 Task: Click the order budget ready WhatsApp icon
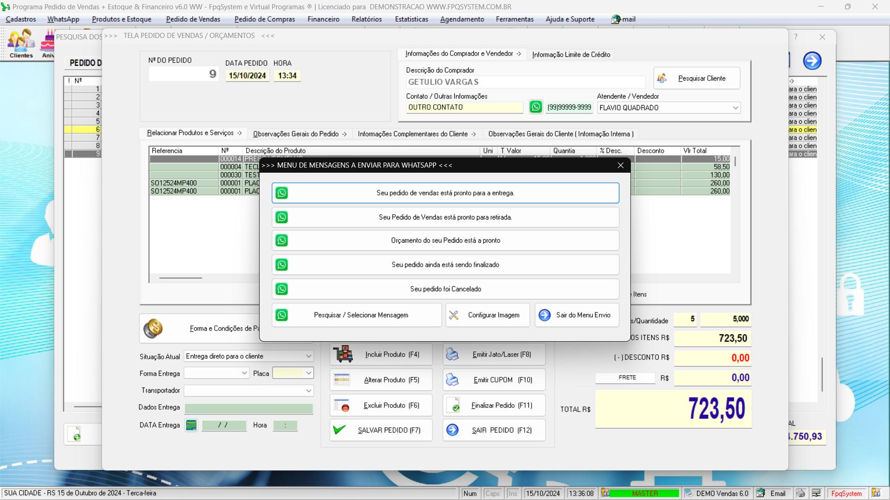click(x=282, y=241)
